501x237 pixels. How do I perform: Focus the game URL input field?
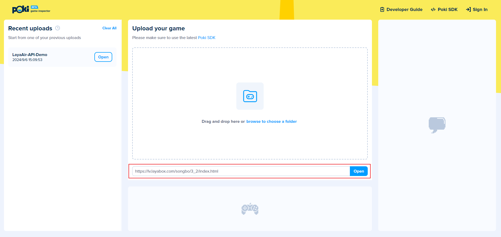pyautogui.click(x=241, y=171)
